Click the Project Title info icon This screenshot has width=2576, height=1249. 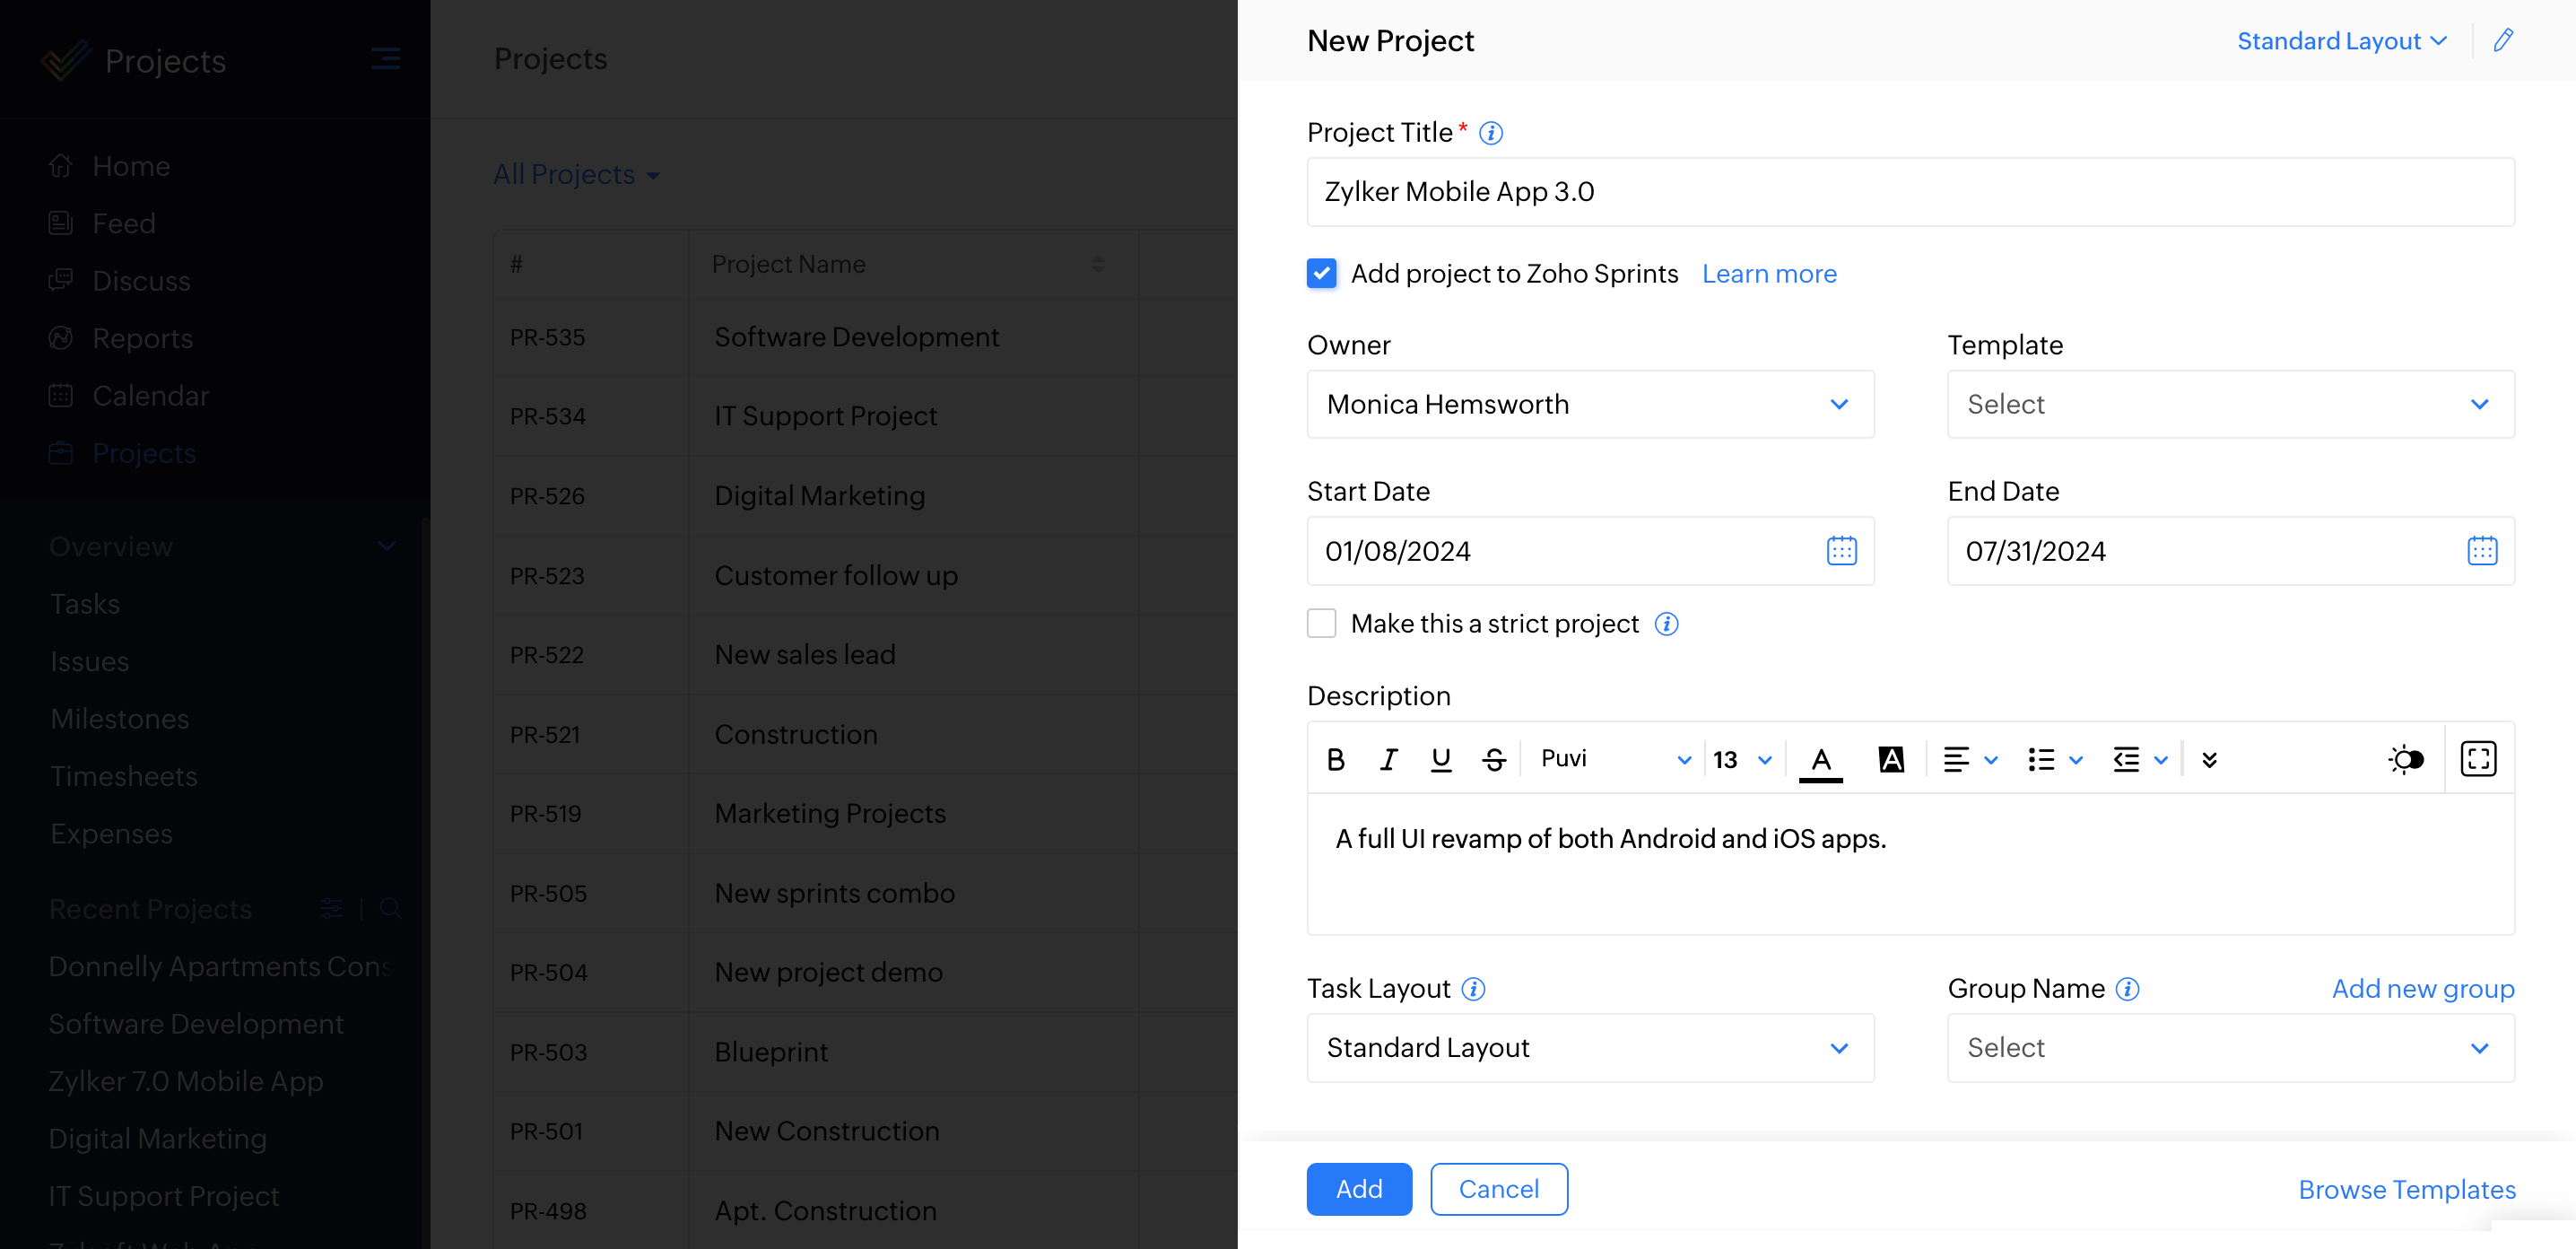[x=1490, y=133]
